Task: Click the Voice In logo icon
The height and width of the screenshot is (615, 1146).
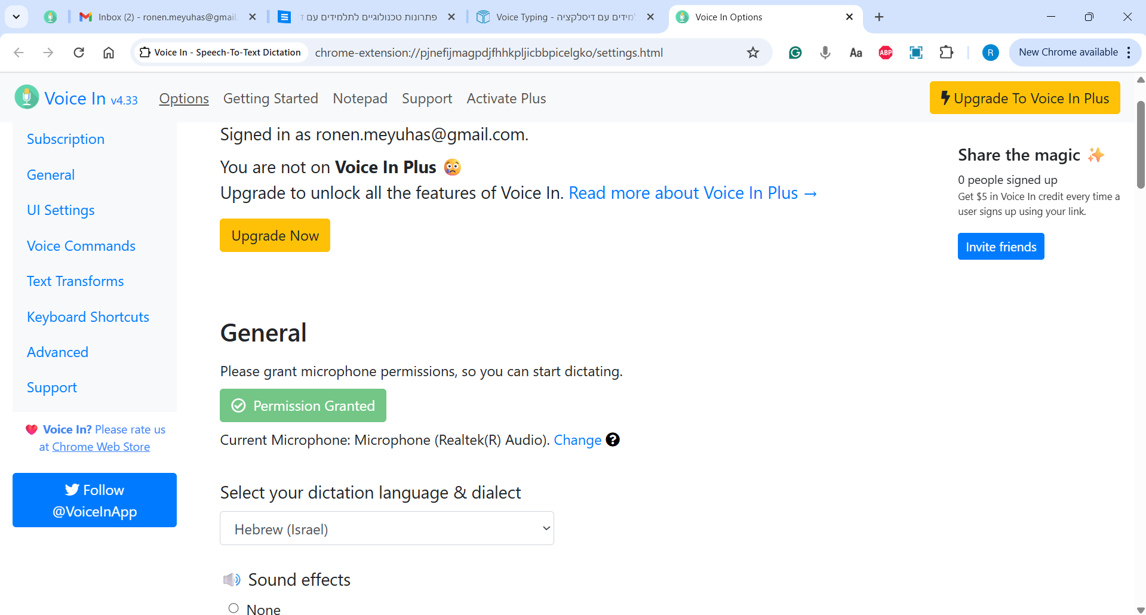Action: click(x=26, y=97)
